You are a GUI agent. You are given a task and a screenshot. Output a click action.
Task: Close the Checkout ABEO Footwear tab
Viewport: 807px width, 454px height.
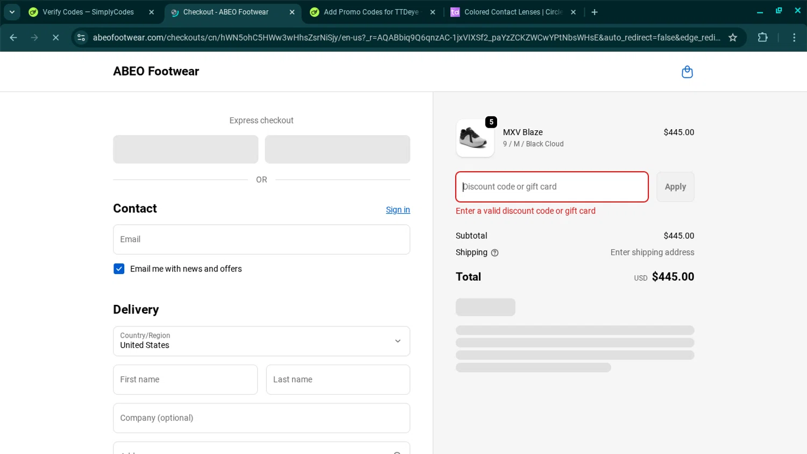coord(292,12)
